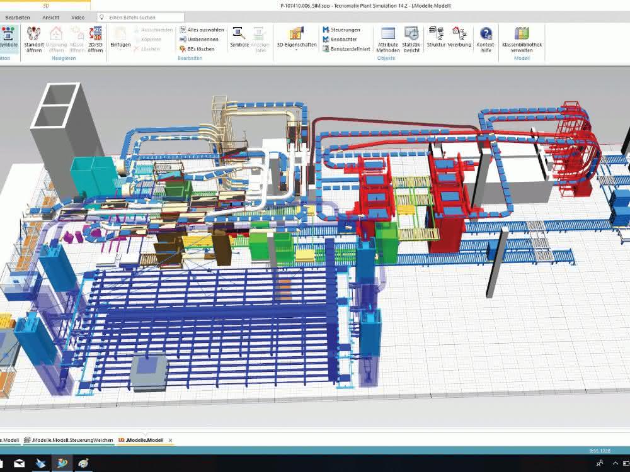Open Benutzerdefiniert attributes

pos(346,49)
